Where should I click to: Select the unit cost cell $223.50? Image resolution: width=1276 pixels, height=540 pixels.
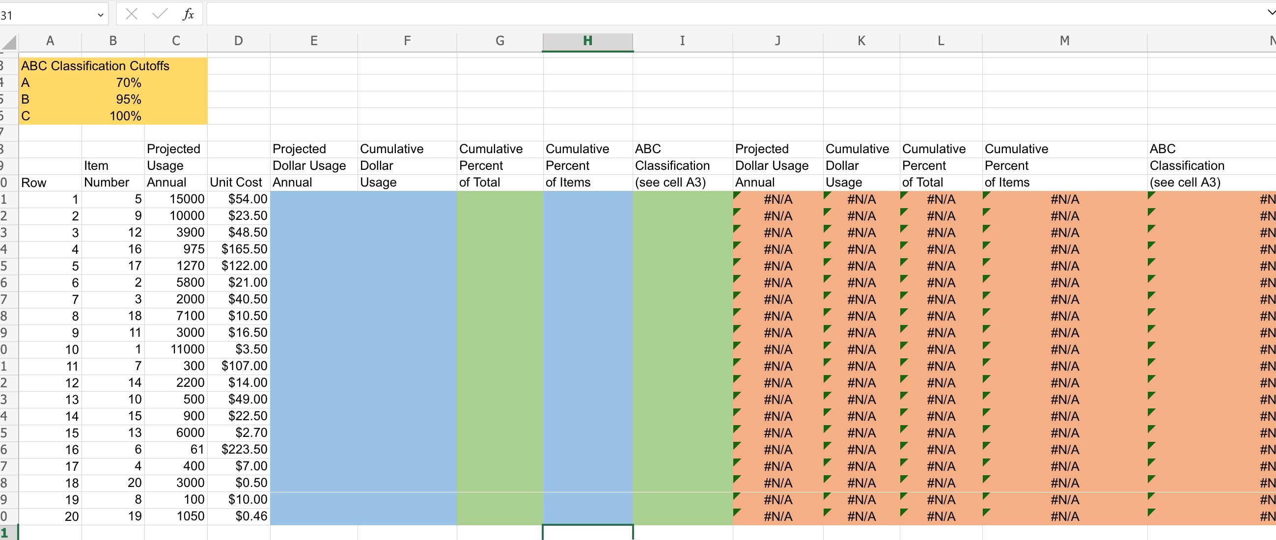pyautogui.click(x=239, y=449)
